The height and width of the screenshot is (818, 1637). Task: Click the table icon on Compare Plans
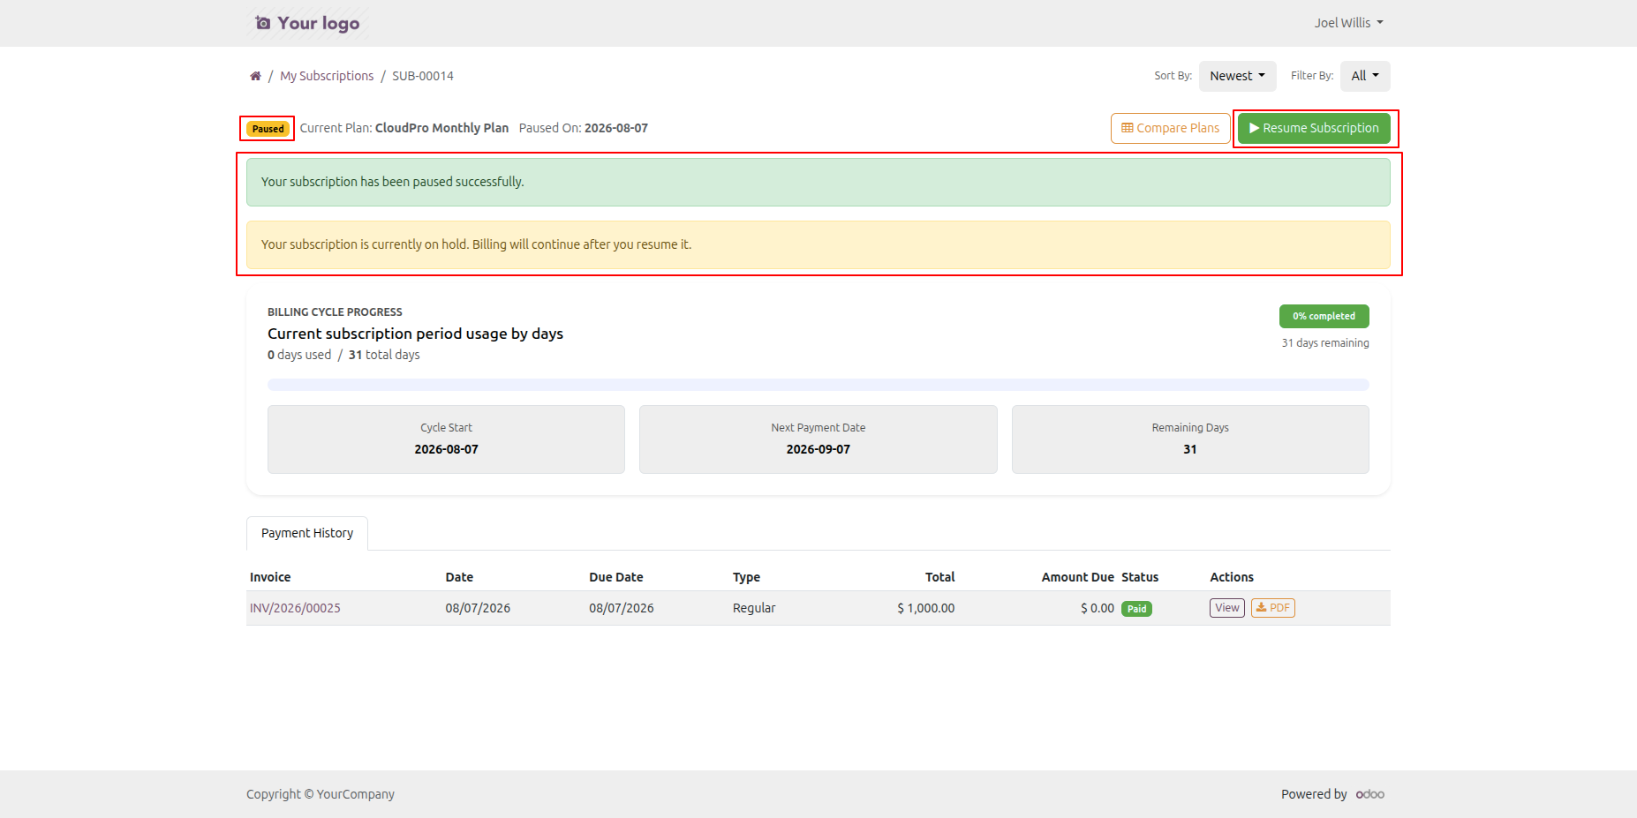point(1127,128)
